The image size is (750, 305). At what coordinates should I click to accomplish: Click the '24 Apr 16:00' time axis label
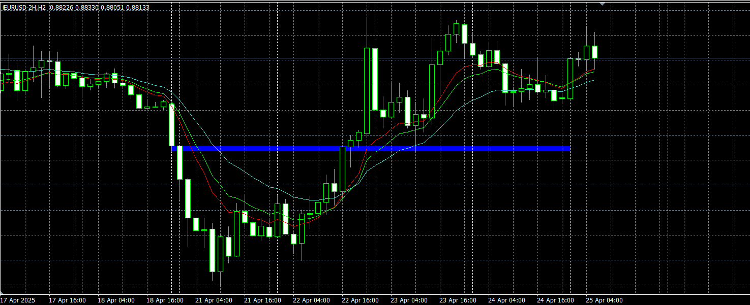555,300
